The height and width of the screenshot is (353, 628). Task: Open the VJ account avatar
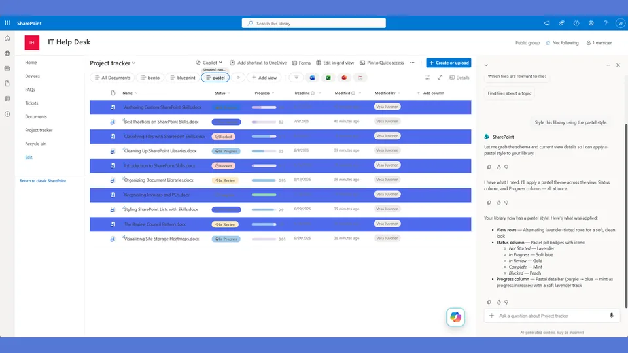click(620, 24)
